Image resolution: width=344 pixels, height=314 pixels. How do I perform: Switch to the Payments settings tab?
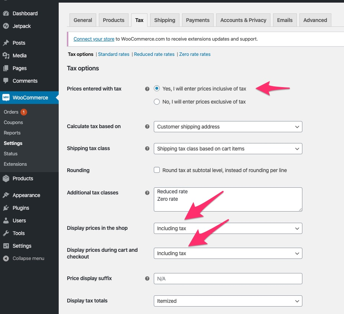pos(198,20)
